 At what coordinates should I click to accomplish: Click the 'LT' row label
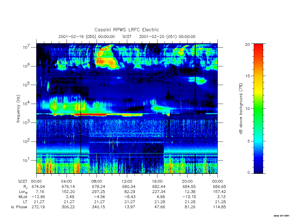(x=25, y=202)
